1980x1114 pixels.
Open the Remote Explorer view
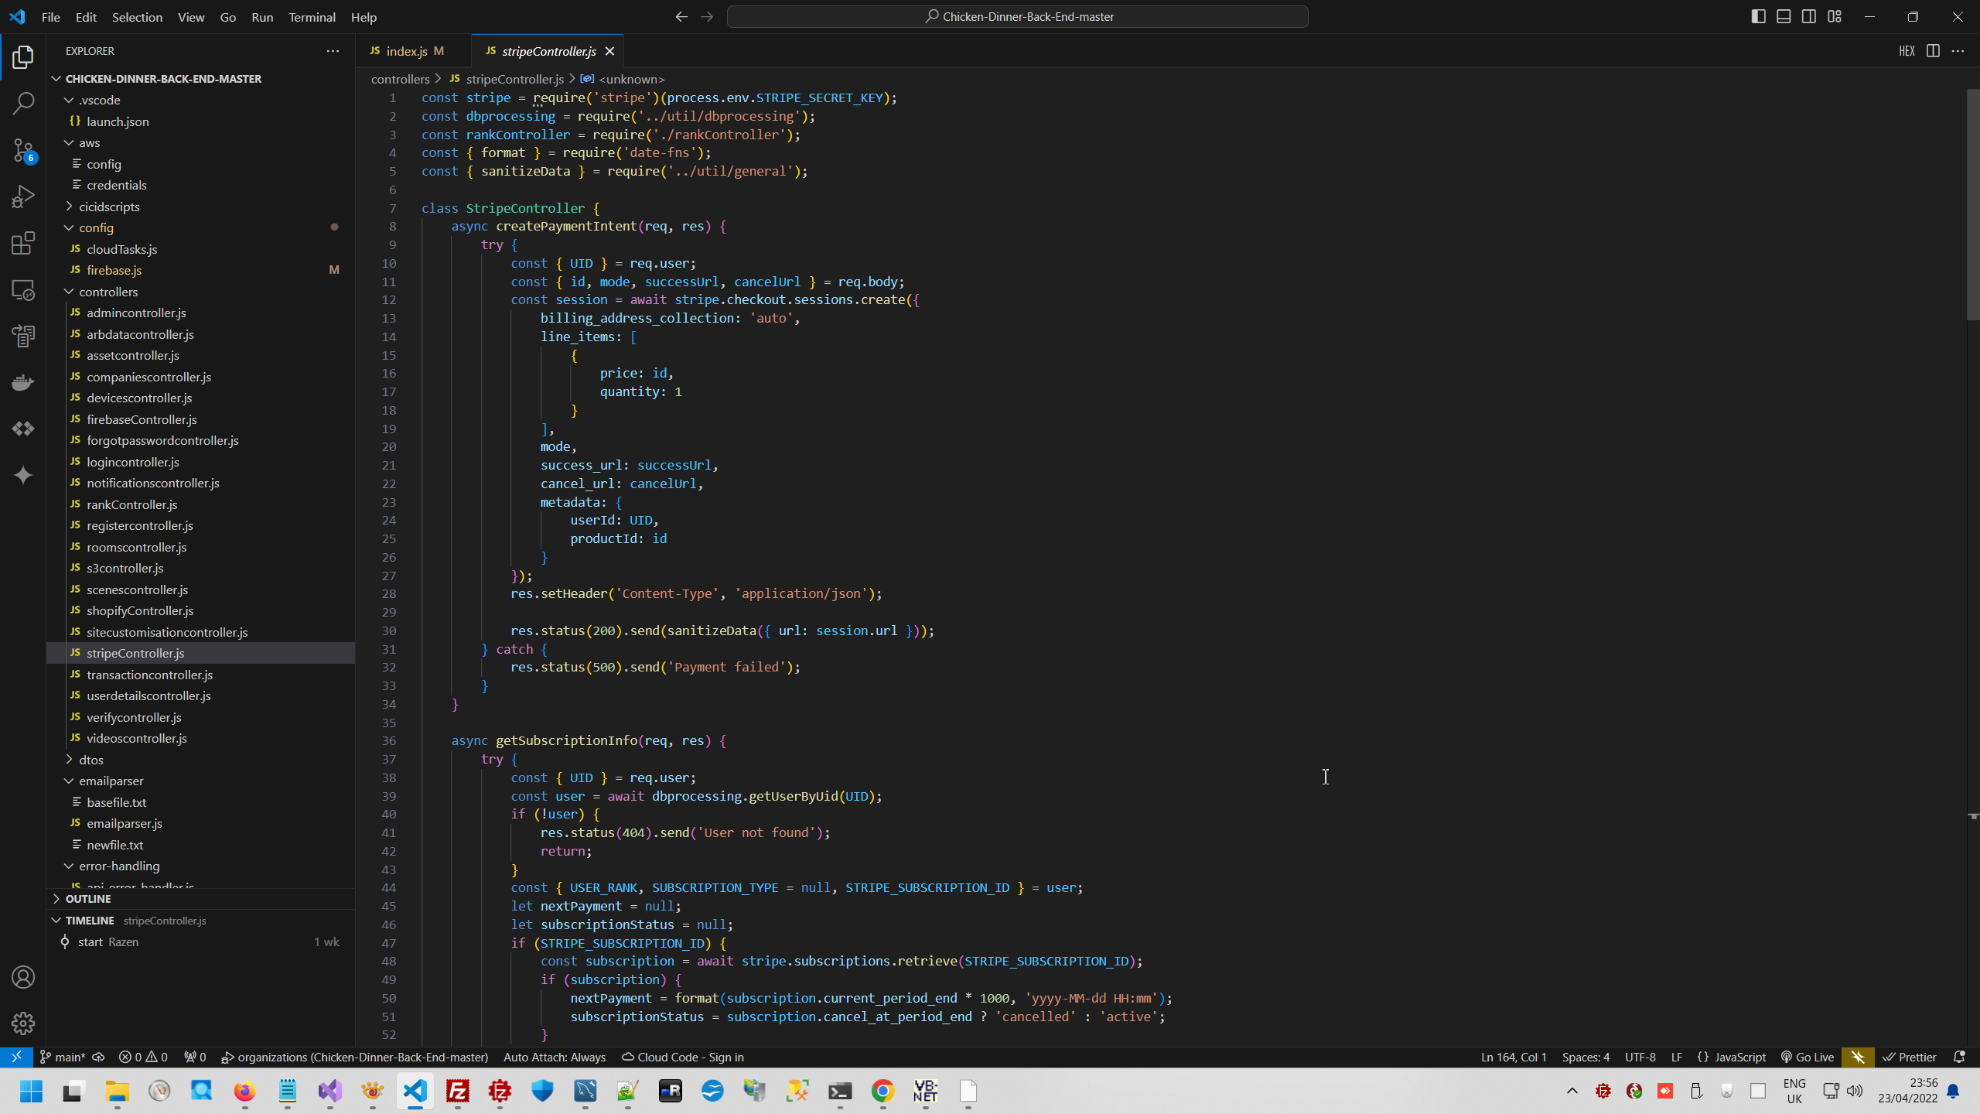[x=22, y=289]
